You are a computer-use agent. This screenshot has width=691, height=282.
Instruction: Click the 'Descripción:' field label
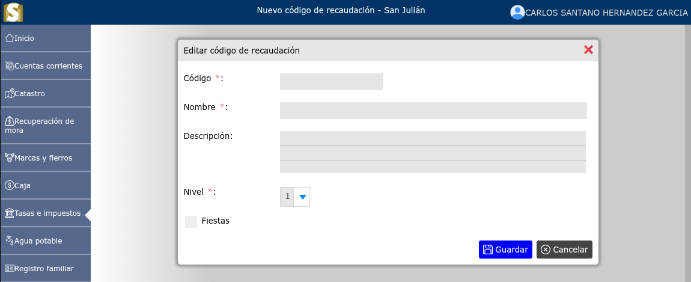[208, 136]
